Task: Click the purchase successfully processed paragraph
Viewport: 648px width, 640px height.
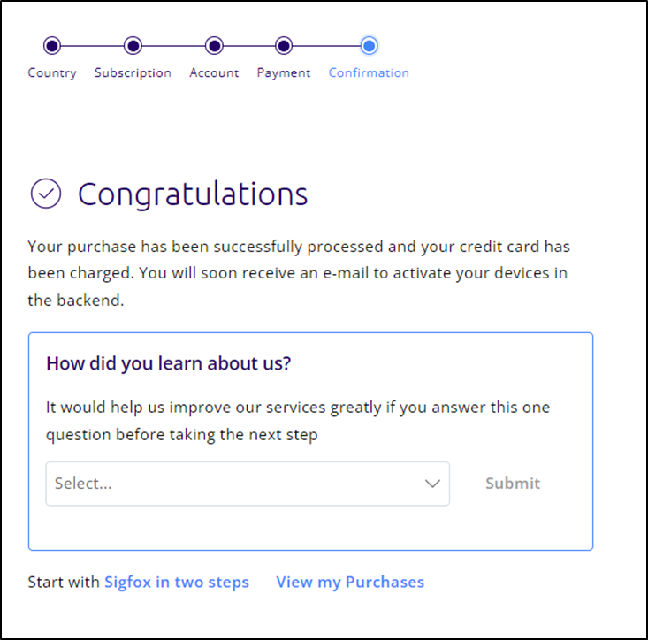Action: click(299, 273)
